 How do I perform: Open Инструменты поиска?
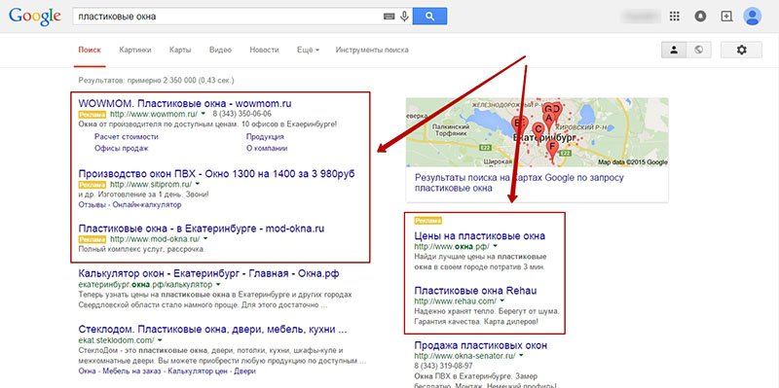tap(372, 50)
